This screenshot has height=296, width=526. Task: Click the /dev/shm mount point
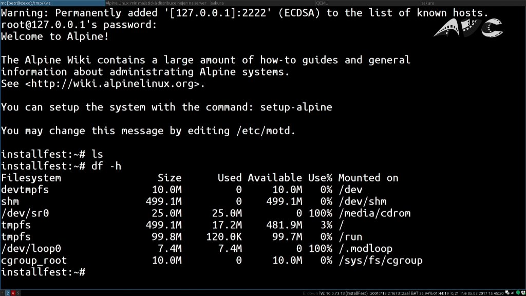[362, 201]
